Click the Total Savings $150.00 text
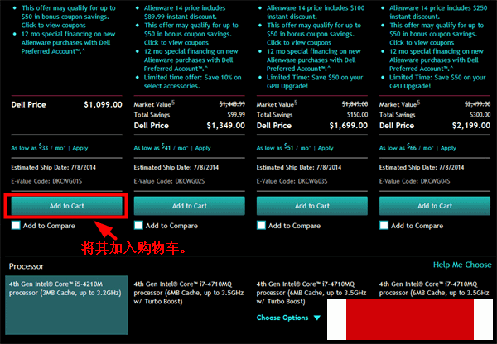The width and height of the screenshot is (497, 344). pos(357,115)
